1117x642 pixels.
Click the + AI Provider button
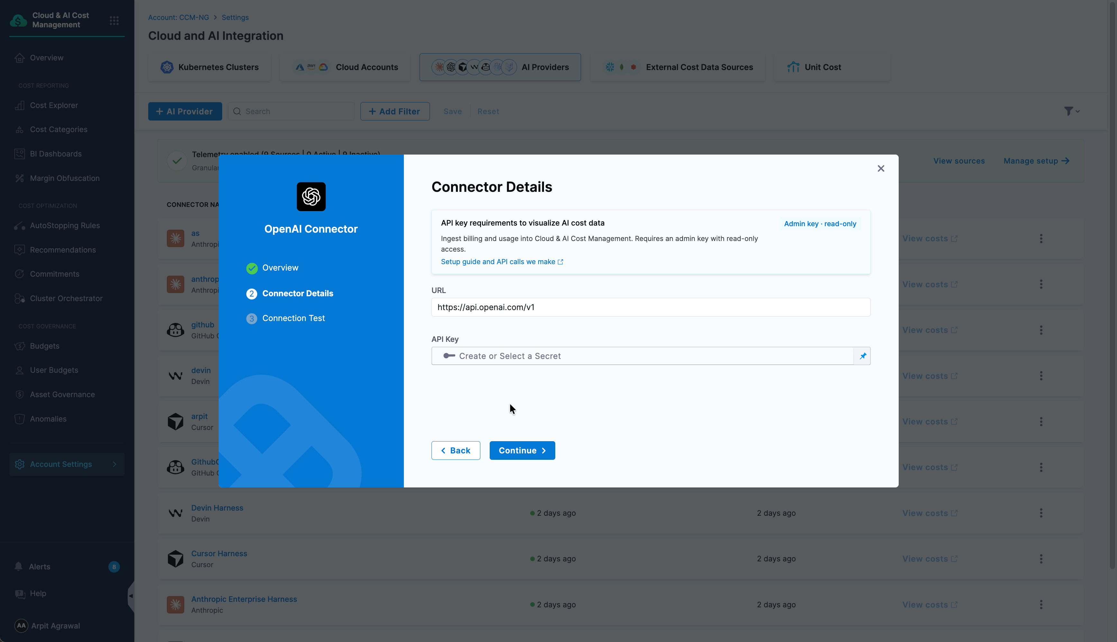coord(185,111)
